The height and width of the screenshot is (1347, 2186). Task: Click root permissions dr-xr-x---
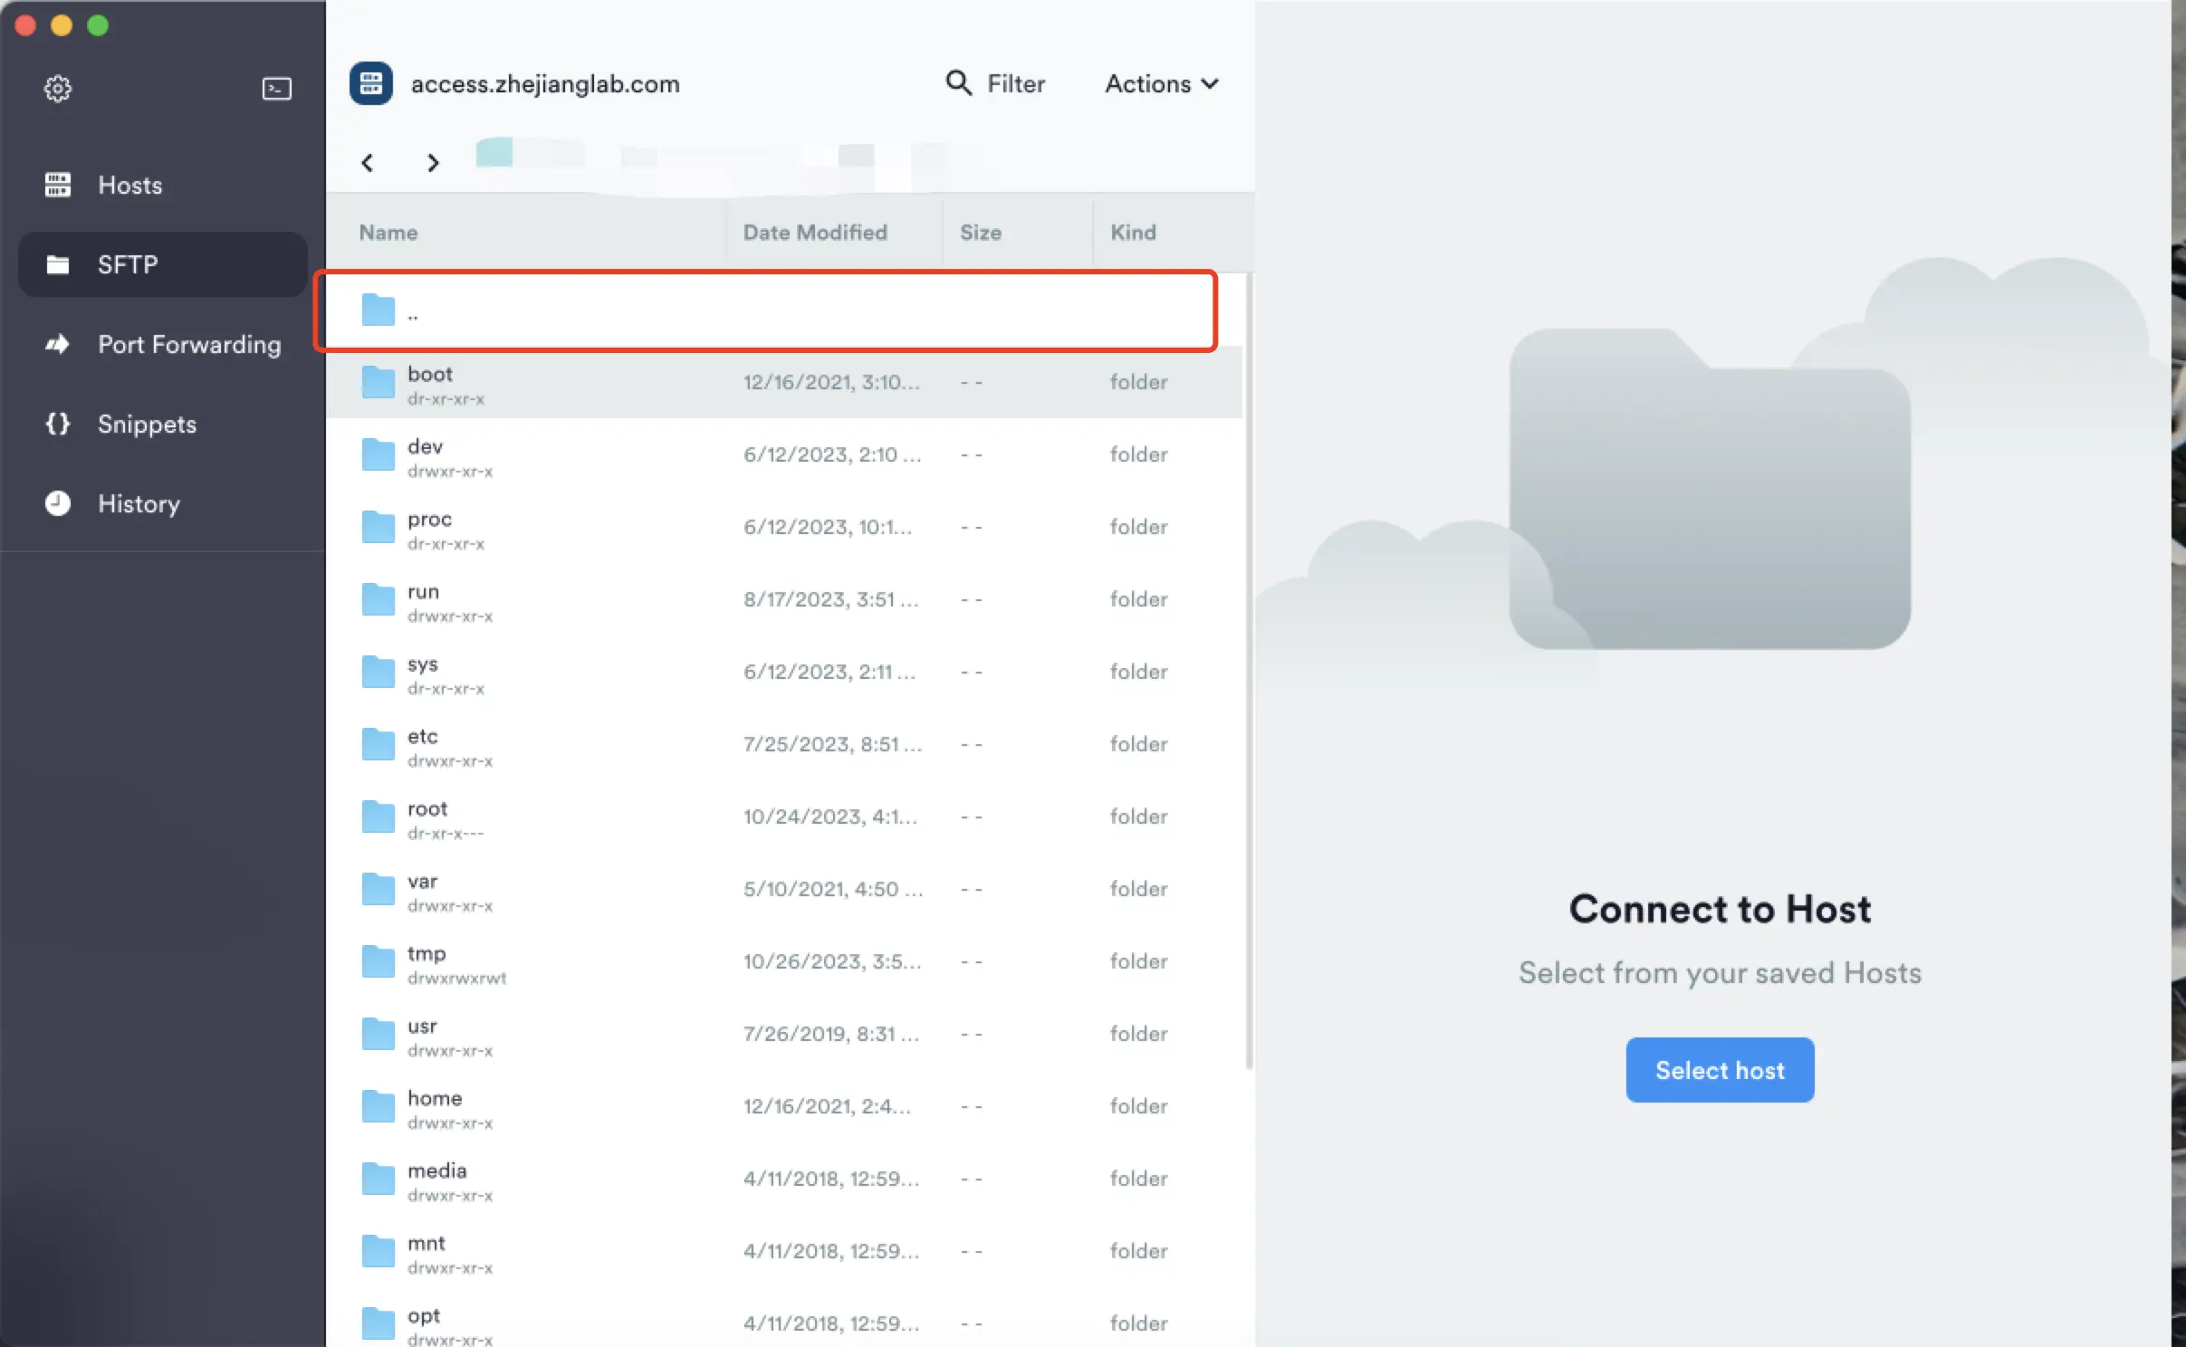(x=446, y=834)
